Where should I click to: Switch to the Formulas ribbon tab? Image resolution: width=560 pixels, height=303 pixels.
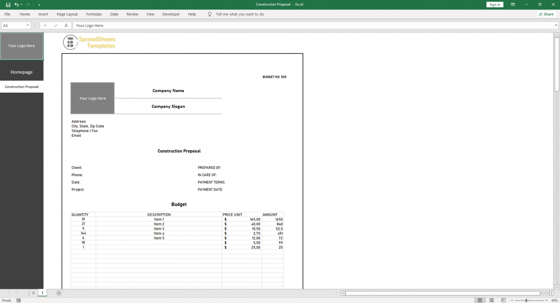pos(94,14)
